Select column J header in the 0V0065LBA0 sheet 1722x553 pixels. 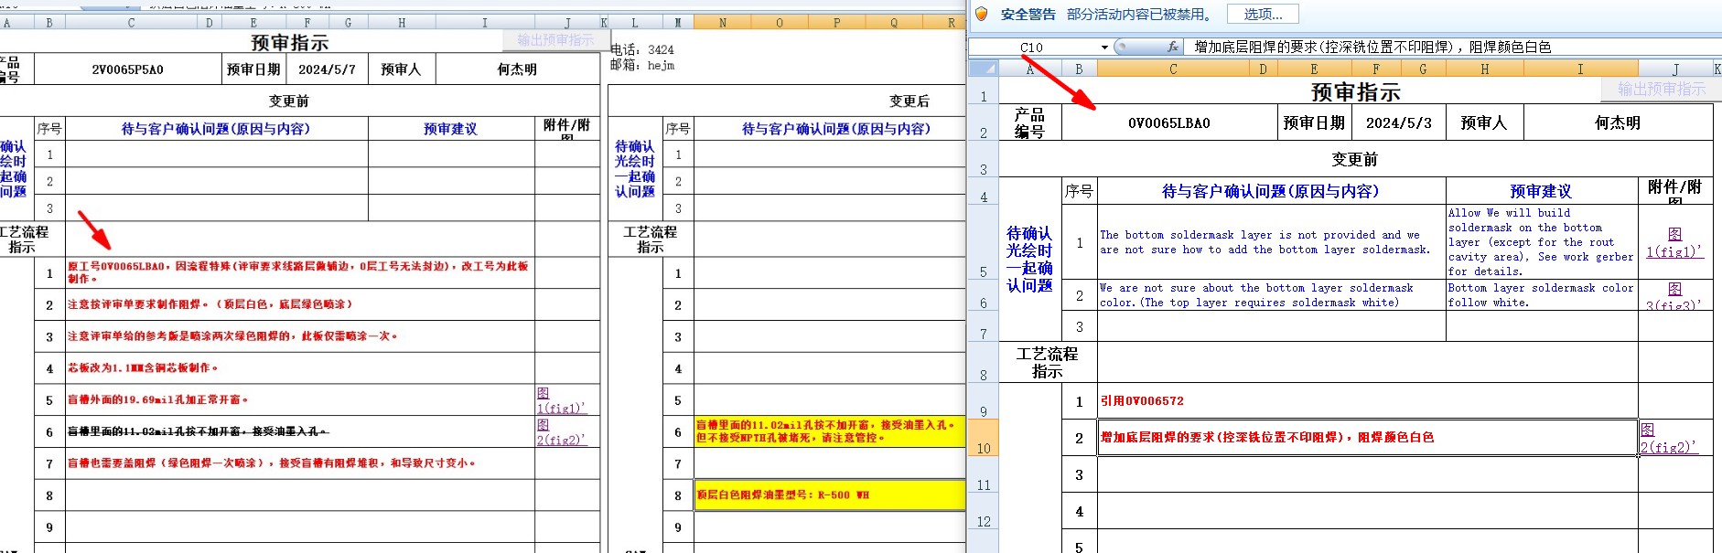click(x=1674, y=69)
